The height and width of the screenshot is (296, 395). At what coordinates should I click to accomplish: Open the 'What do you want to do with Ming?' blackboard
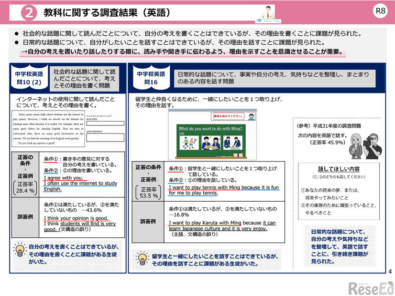(210, 142)
